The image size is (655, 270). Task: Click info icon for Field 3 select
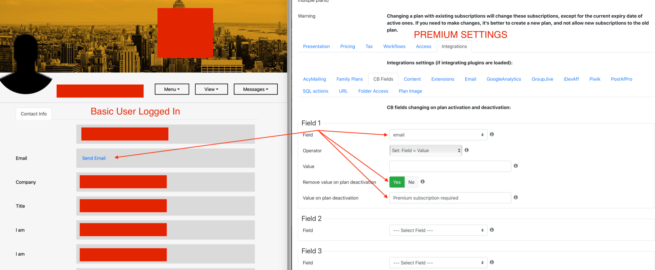click(x=492, y=262)
